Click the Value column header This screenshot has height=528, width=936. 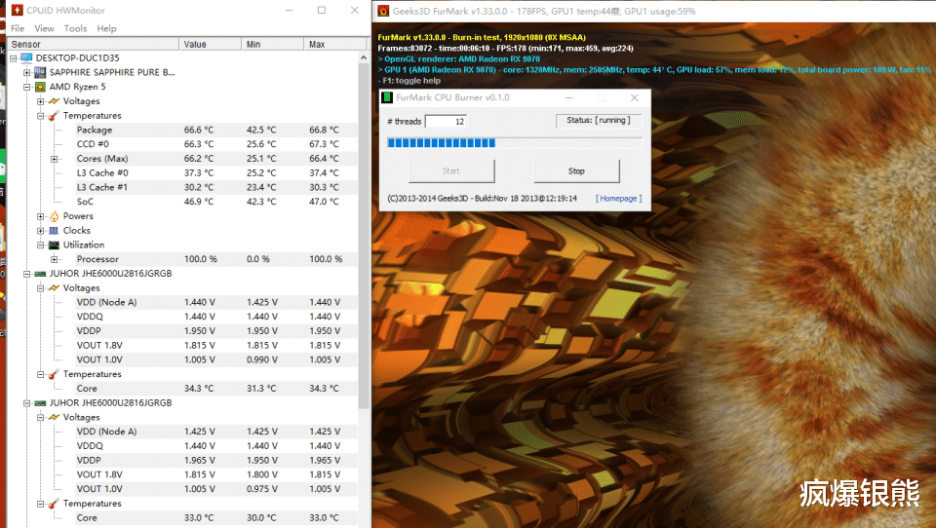pyautogui.click(x=211, y=44)
